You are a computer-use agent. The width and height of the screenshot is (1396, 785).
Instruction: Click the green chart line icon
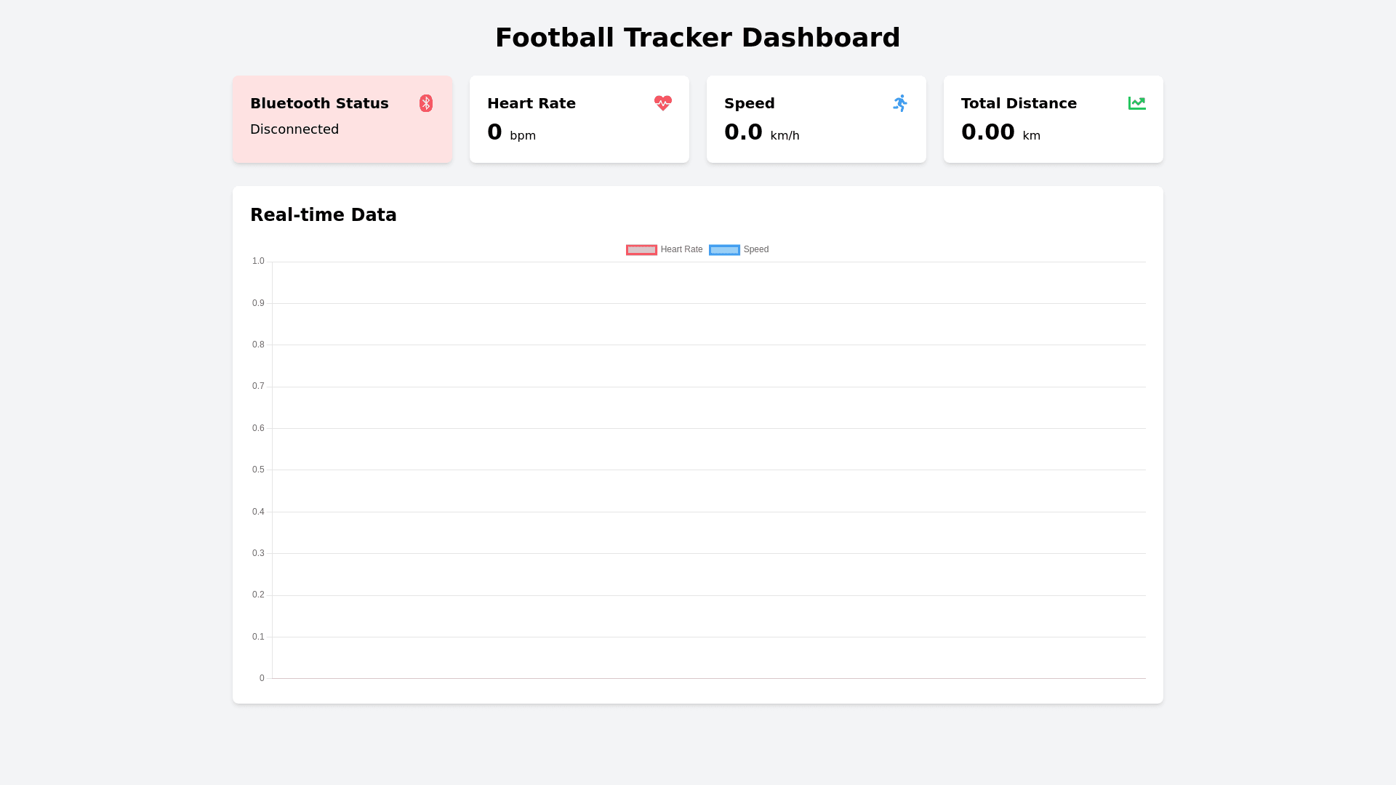click(1136, 103)
